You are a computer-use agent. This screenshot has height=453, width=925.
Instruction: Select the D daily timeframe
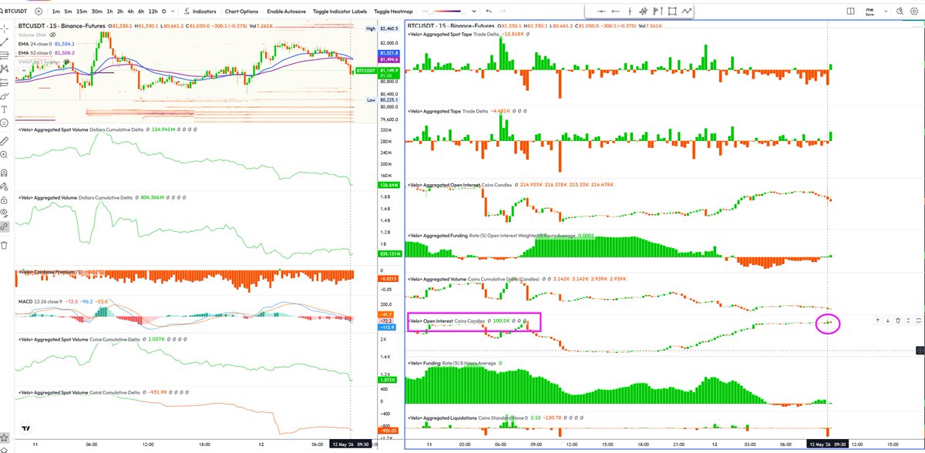coord(164,12)
